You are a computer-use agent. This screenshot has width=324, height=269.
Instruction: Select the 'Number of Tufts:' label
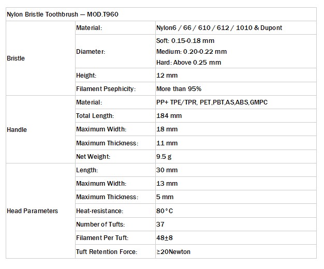pyautogui.click(x=100, y=224)
